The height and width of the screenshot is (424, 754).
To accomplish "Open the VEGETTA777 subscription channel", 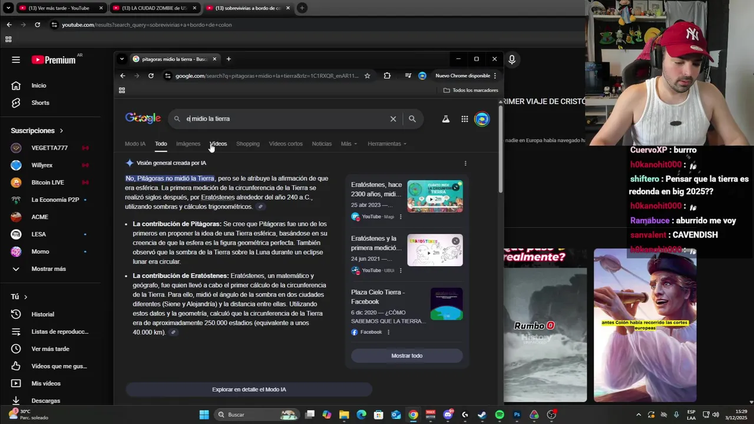I will [x=49, y=148].
